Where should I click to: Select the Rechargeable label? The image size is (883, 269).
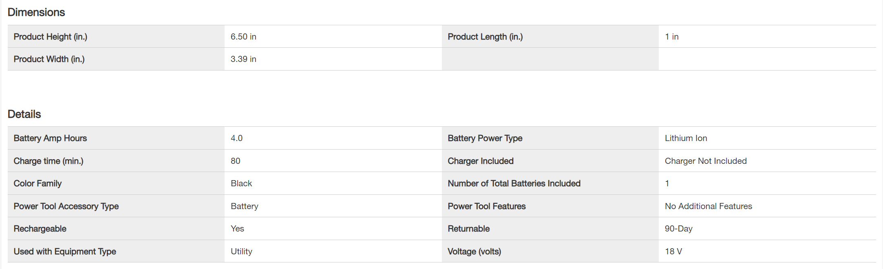pos(40,229)
